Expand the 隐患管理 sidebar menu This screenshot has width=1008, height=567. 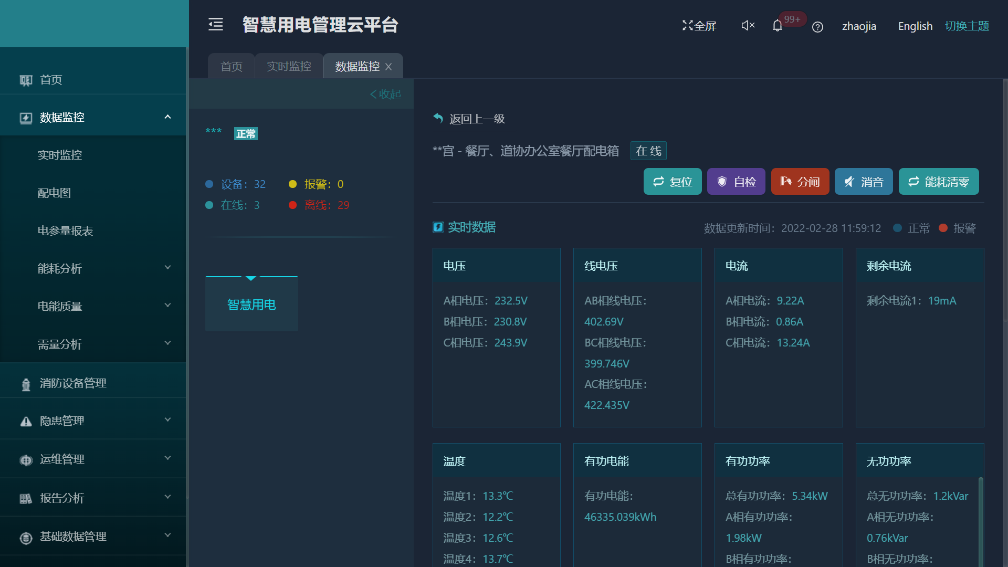167,420
